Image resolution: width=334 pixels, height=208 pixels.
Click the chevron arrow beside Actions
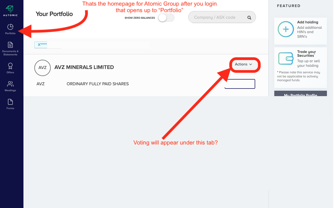[251, 64]
